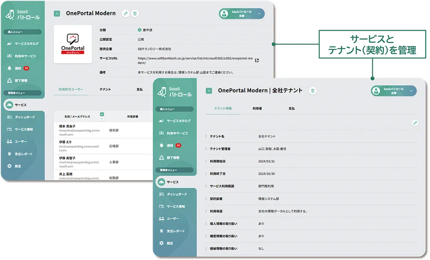This screenshot has height=260, width=430.
Task: Click 契約部署 value 情報システム部
Action: (268, 199)
